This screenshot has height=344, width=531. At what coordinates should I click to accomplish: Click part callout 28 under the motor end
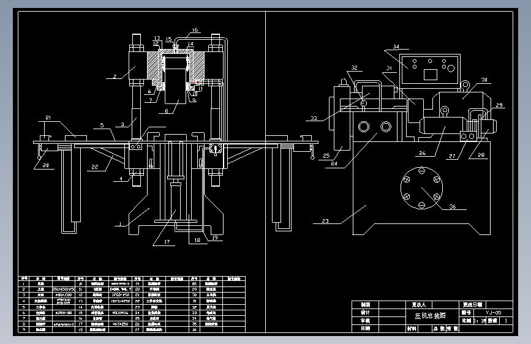pyautogui.click(x=481, y=155)
